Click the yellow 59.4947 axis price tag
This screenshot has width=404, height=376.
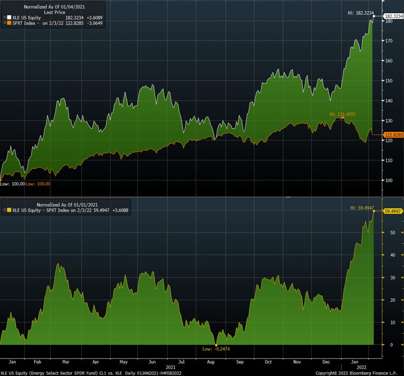393,211
